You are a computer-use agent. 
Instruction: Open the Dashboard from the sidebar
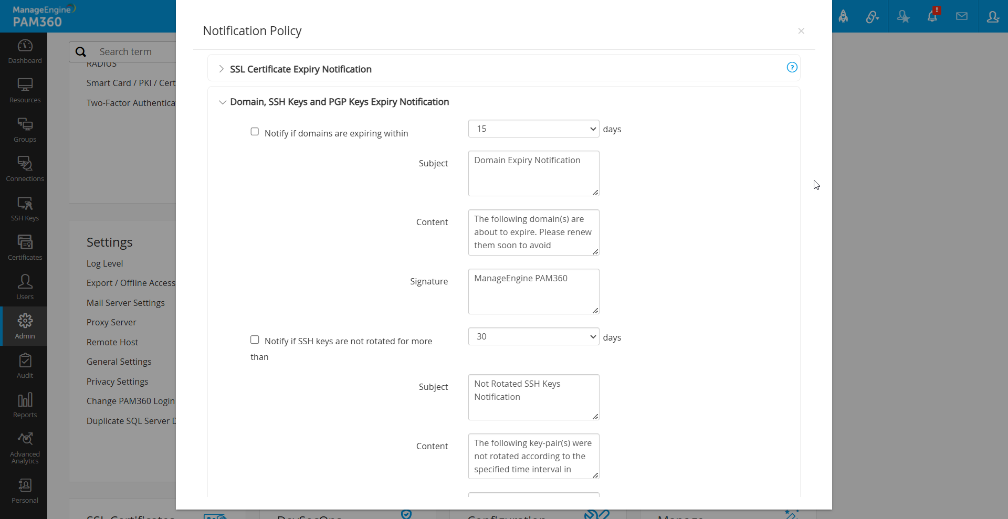click(24, 50)
